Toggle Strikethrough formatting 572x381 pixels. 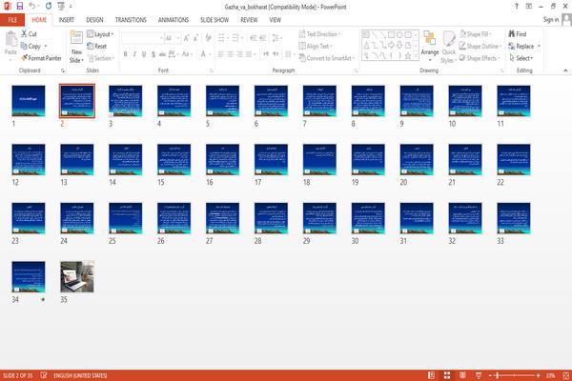pyautogui.click(x=162, y=54)
